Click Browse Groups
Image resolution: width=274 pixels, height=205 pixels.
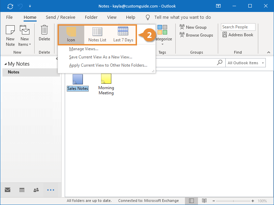(x=196, y=35)
